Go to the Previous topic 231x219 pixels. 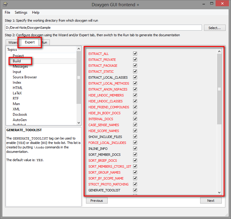(97, 201)
